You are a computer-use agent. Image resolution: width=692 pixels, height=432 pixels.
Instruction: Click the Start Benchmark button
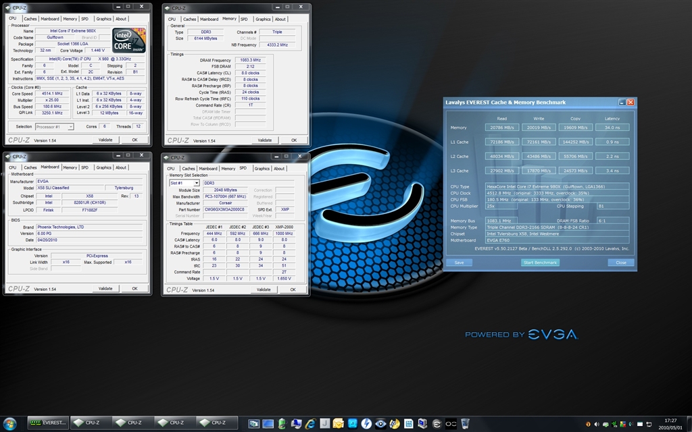[x=540, y=263]
